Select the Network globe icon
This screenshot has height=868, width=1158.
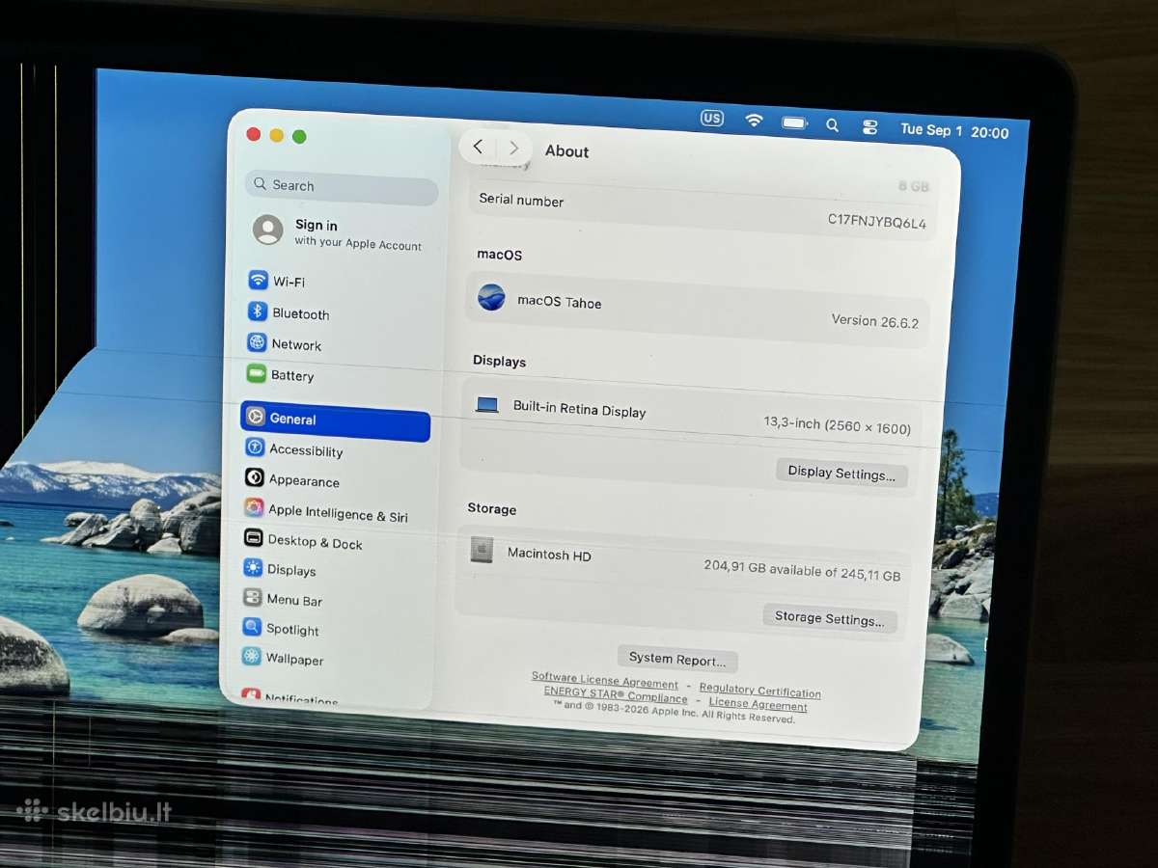[257, 342]
